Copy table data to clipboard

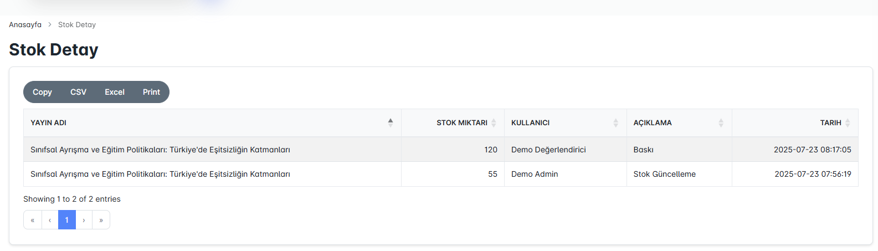tap(42, 92)
